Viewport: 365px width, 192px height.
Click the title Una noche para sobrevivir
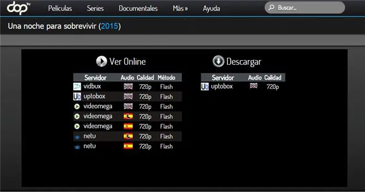[x=52, y=26]
